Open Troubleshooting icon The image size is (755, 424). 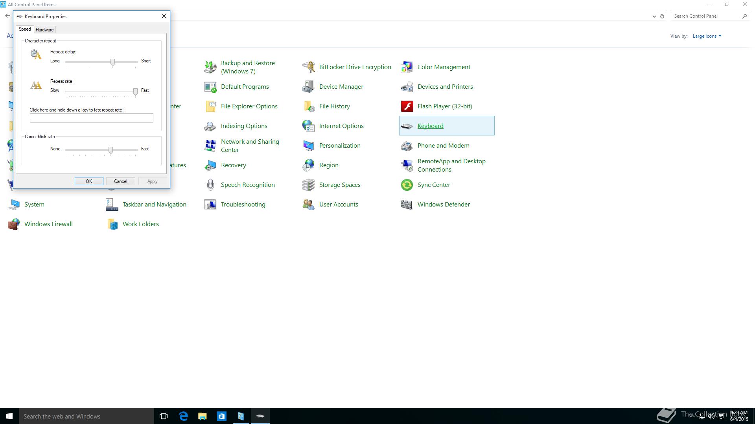pos(210,205)
